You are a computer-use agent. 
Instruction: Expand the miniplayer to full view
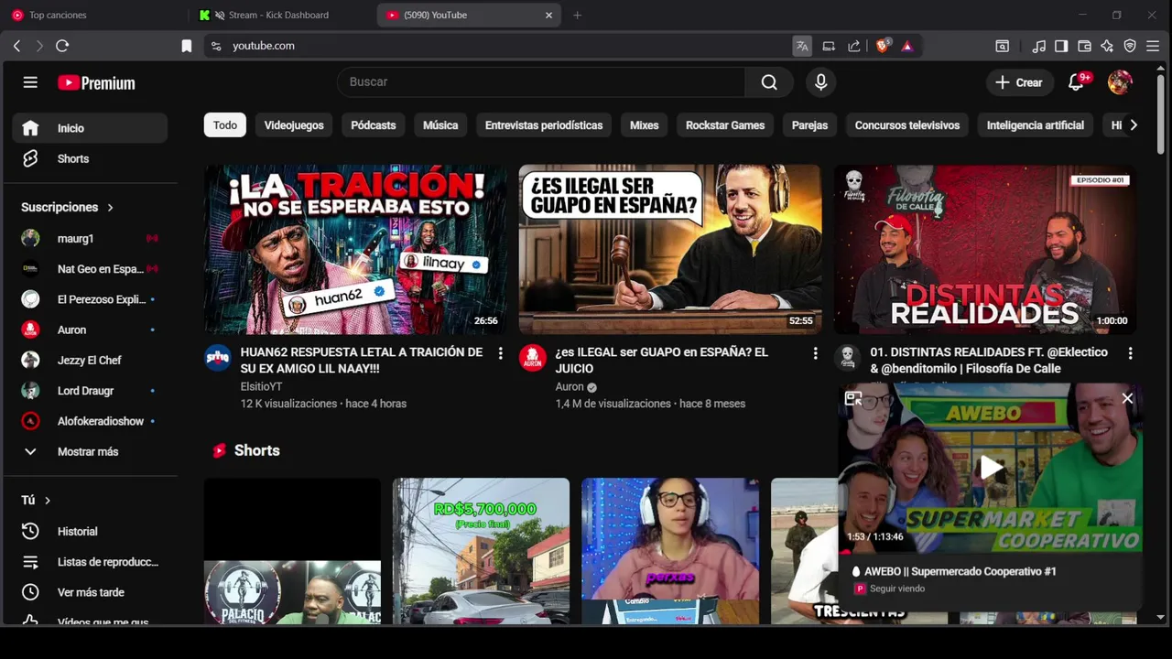click(853, 398)
